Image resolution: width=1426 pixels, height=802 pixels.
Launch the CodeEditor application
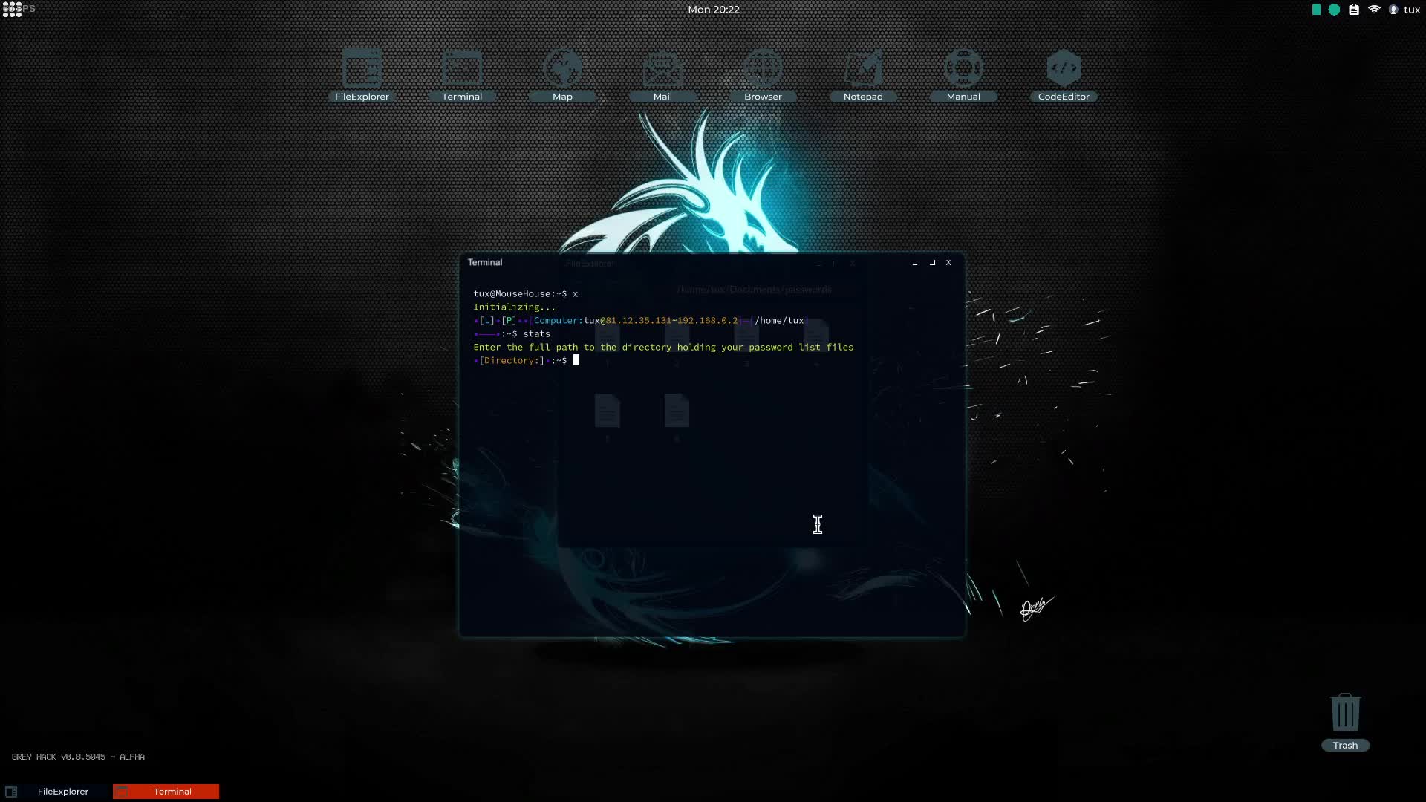1064,74
